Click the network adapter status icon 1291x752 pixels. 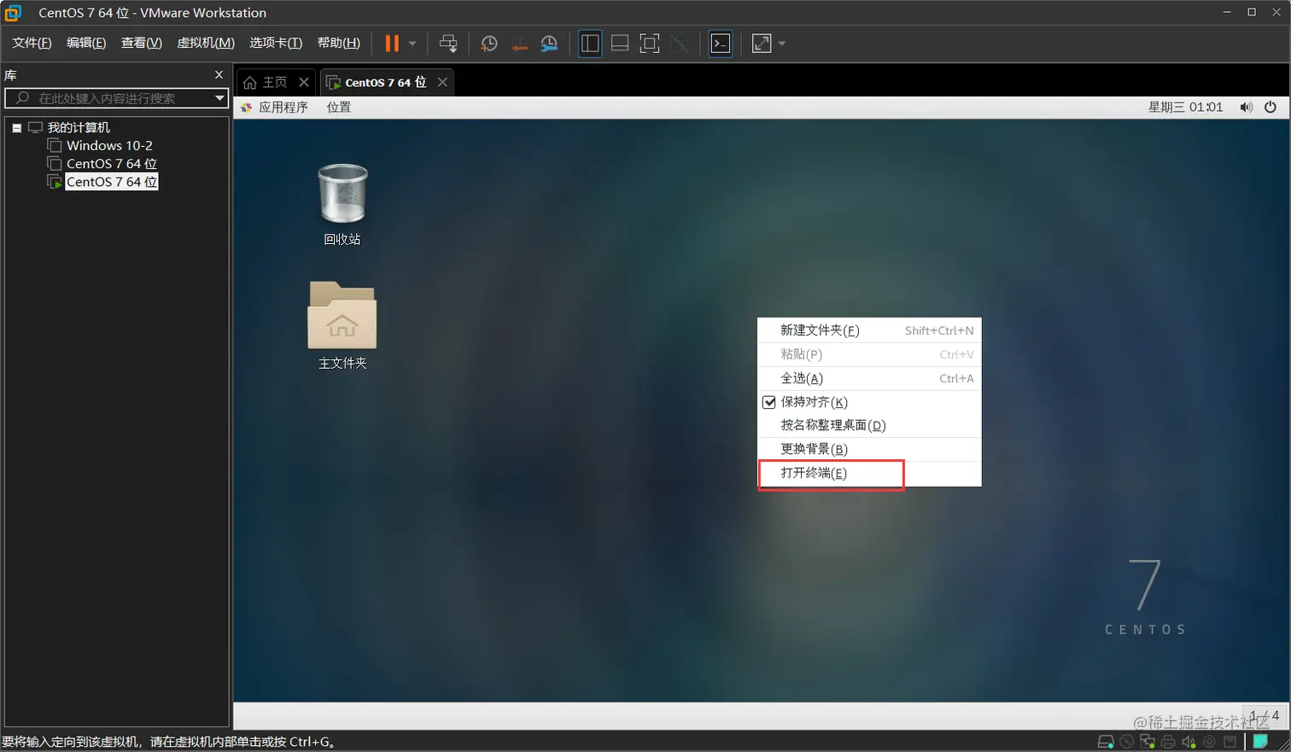(1148, 742)
